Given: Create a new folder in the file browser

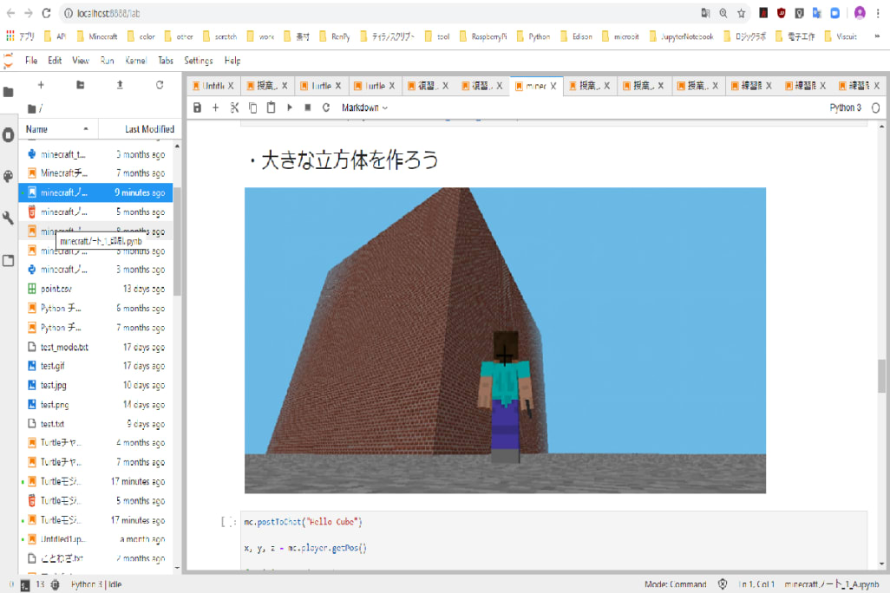Looking at the screenshot, I should [81, 85].
